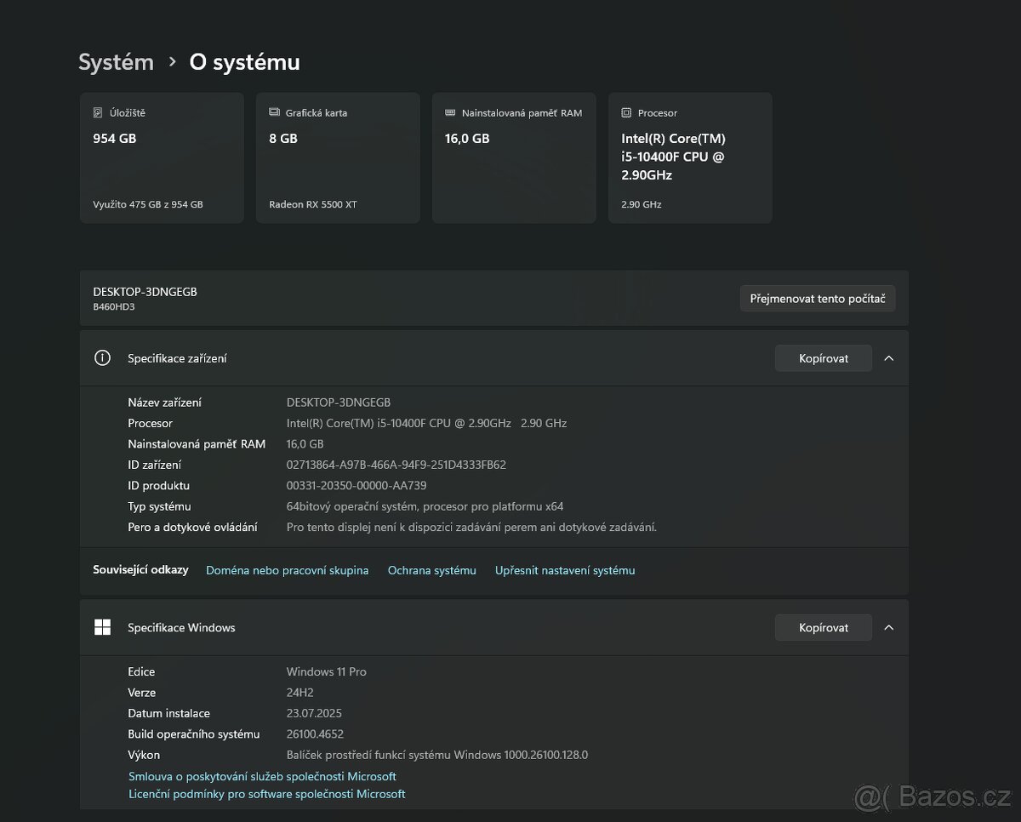Select the ID zařízení value 02713864-A97B-466A-94F9-251D4333FB62
The image size is (1021, 822).
396,465
